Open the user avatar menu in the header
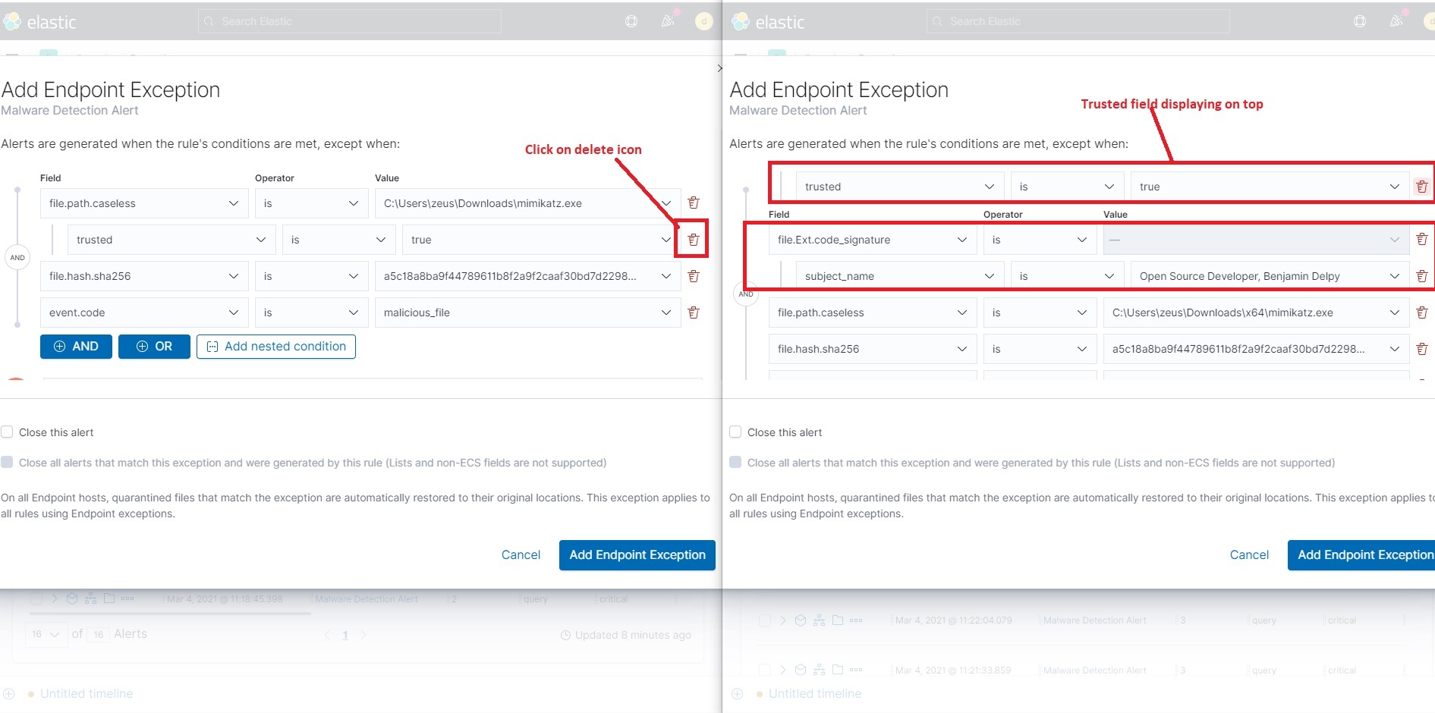Viewport: 1435px width, 713px height. (703, 20)
